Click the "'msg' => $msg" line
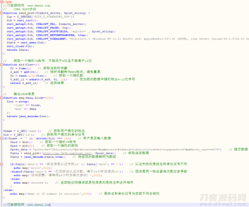Image resolution: width=249 pixels, height=207 pixels. click(25, 109)
